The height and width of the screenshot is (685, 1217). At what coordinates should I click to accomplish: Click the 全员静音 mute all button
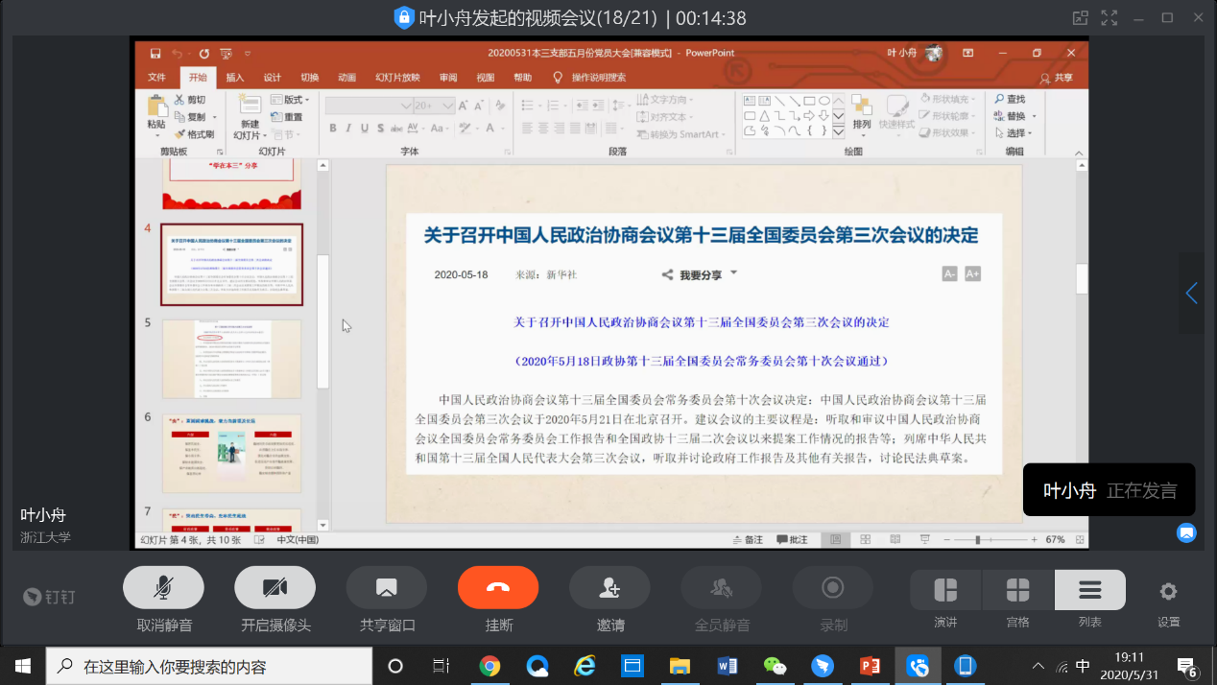pyautogui.click(x=721, y=587)
